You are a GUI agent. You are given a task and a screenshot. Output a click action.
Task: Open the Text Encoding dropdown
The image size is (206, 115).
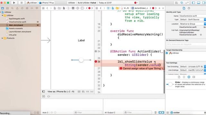[x=192, y=66]
